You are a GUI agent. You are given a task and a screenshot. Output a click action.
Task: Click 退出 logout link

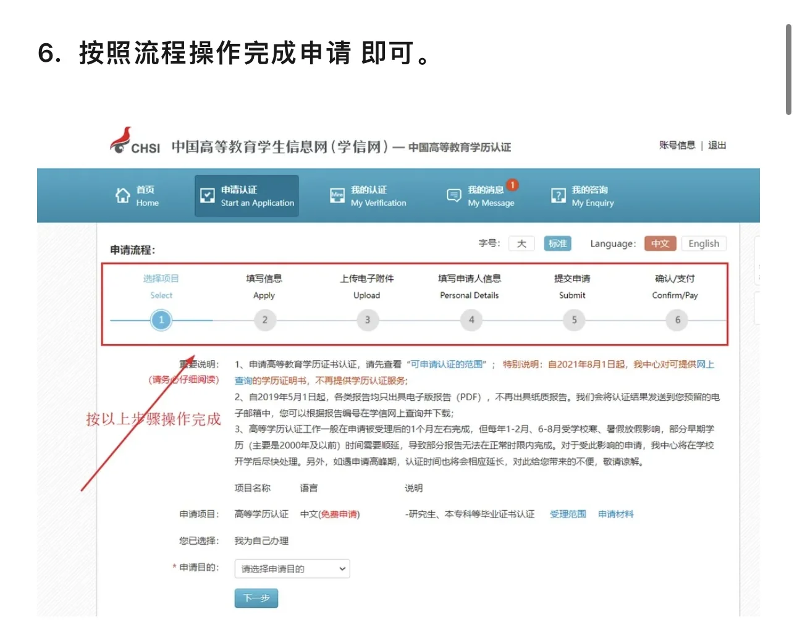pyautogui.click(x=717, y=145)
